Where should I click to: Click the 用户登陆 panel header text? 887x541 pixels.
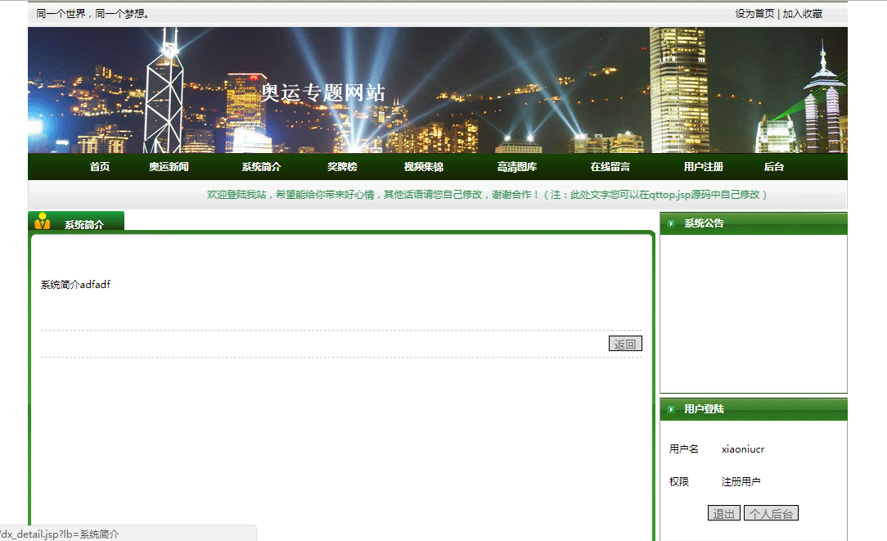(x=704, y=409)
